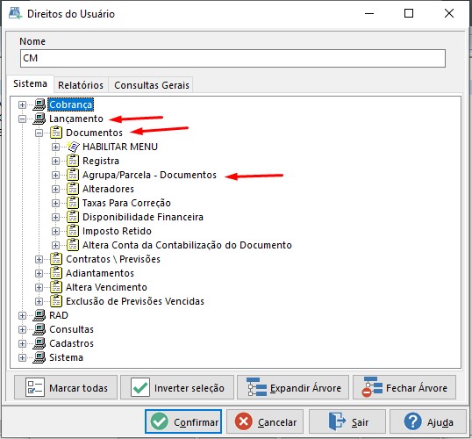472x439 pixels.
Task: Expand the Cadastros tree node
Action: point(22,344)
